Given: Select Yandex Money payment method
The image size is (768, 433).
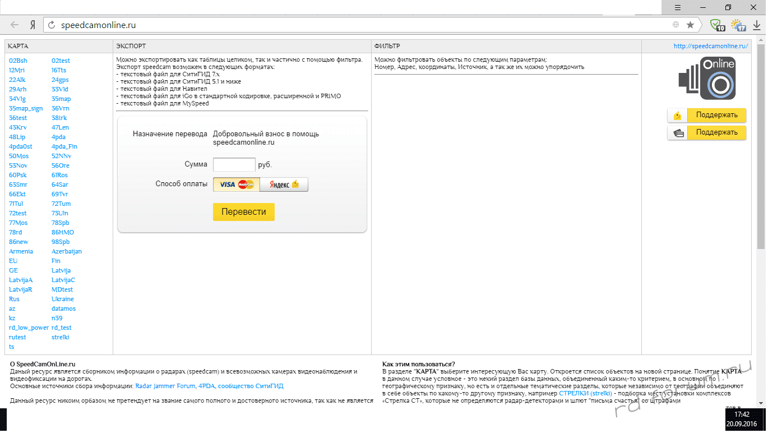Looking at the screenshot, I should [x=284, y=185].
